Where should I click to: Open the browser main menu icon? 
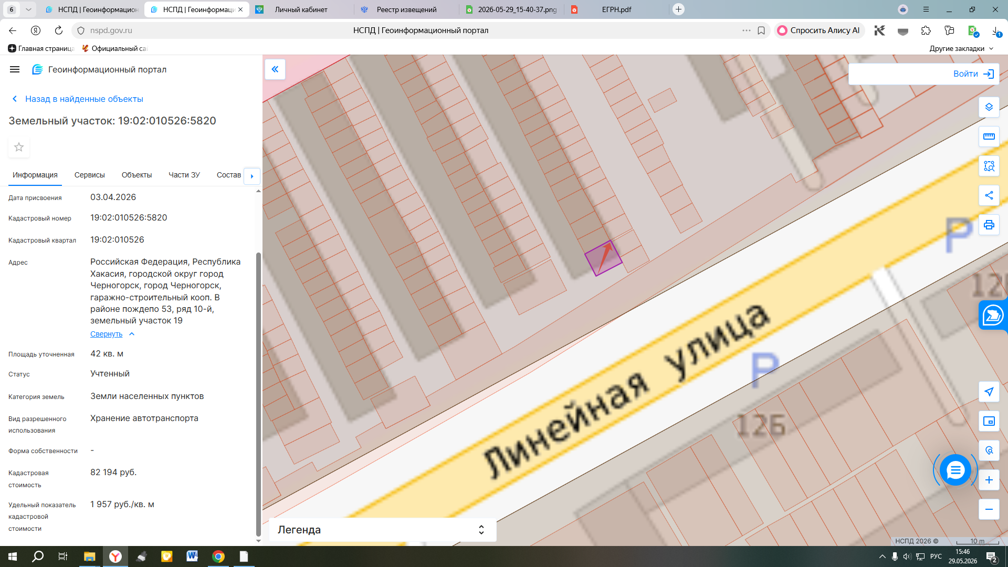(926, 9)
